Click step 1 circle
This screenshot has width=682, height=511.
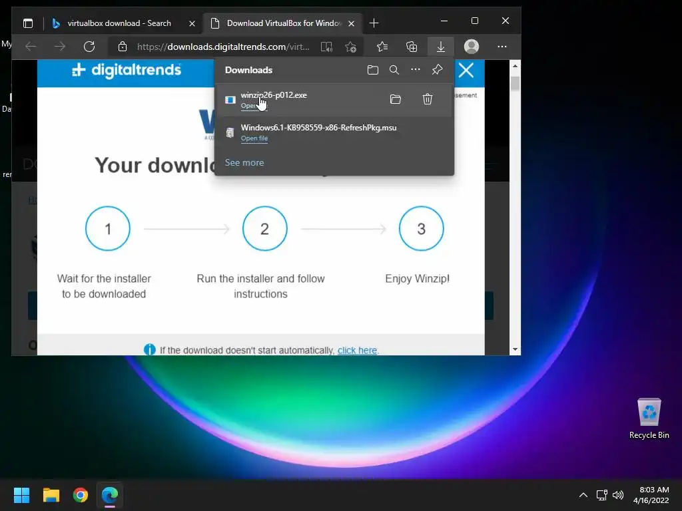[x=108, y=229]
